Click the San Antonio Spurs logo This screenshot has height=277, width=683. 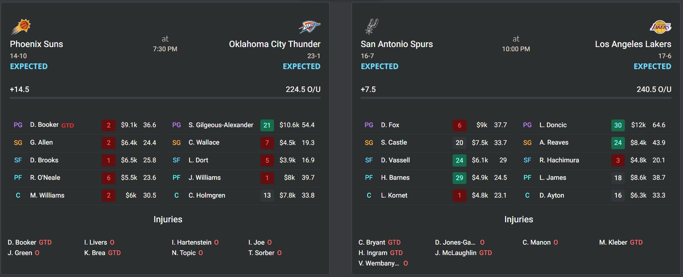tap(372, 26)
